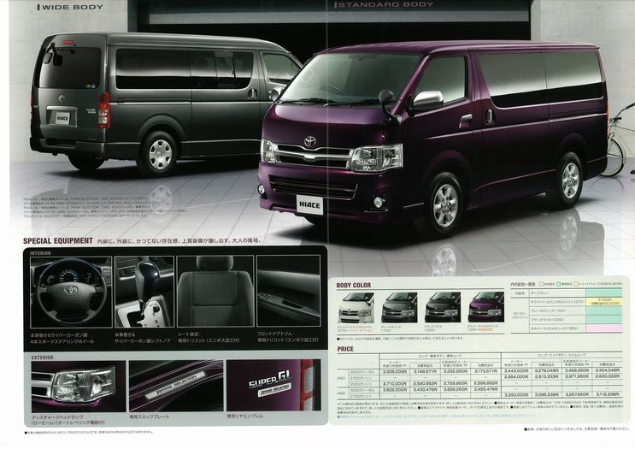Click the pink cell in color table
This screenshot has width=635, height=449.
[603, 328]
